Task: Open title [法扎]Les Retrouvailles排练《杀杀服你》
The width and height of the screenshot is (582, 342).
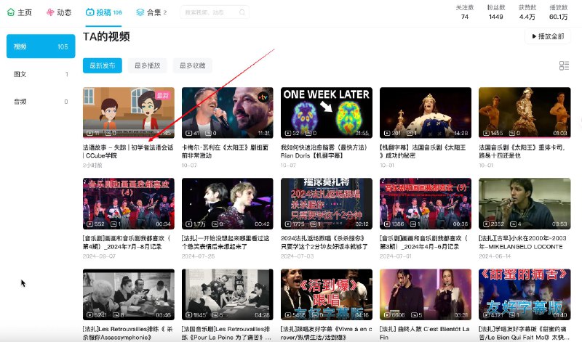Action: pyautogui.click(x=128, y=333)
